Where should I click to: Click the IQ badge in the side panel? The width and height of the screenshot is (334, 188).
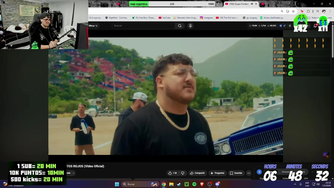pyautogui.click(x=259, y=172)
